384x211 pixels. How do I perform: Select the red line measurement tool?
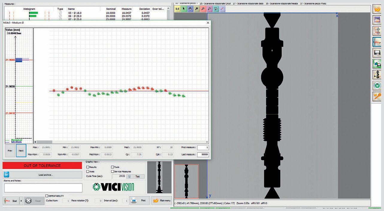point(222,9)
